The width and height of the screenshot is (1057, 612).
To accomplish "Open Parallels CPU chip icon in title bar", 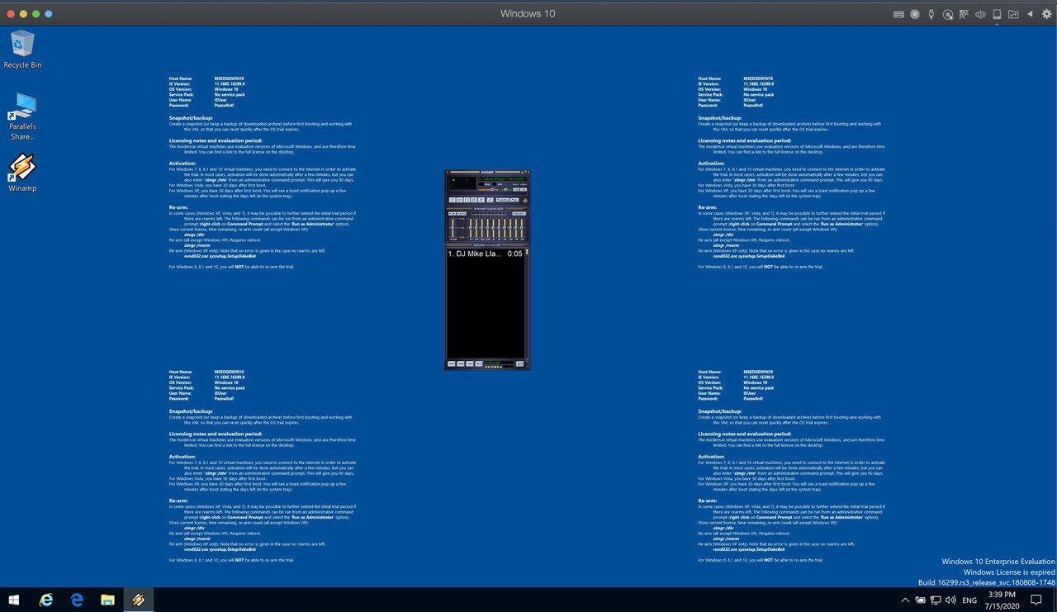I will tap(914, 14).
